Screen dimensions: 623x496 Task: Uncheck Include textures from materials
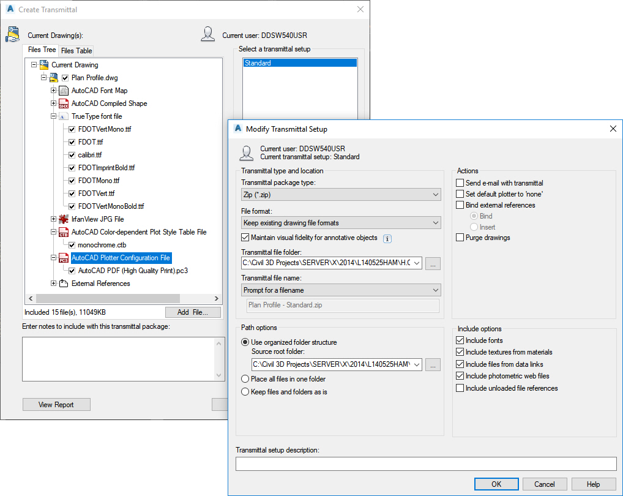click(x=460, y=352)
